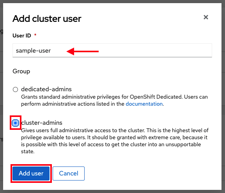Click the dedicated-admins group label
Screen dimensions: 225x193
pyautogui.click(x=46, y=89)
